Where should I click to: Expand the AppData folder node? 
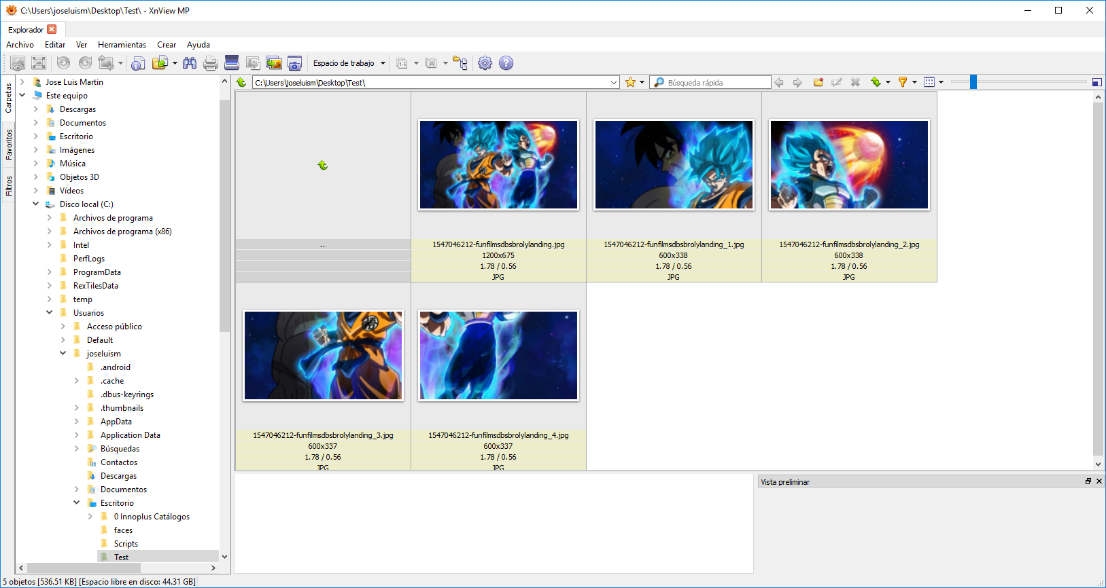77,422
